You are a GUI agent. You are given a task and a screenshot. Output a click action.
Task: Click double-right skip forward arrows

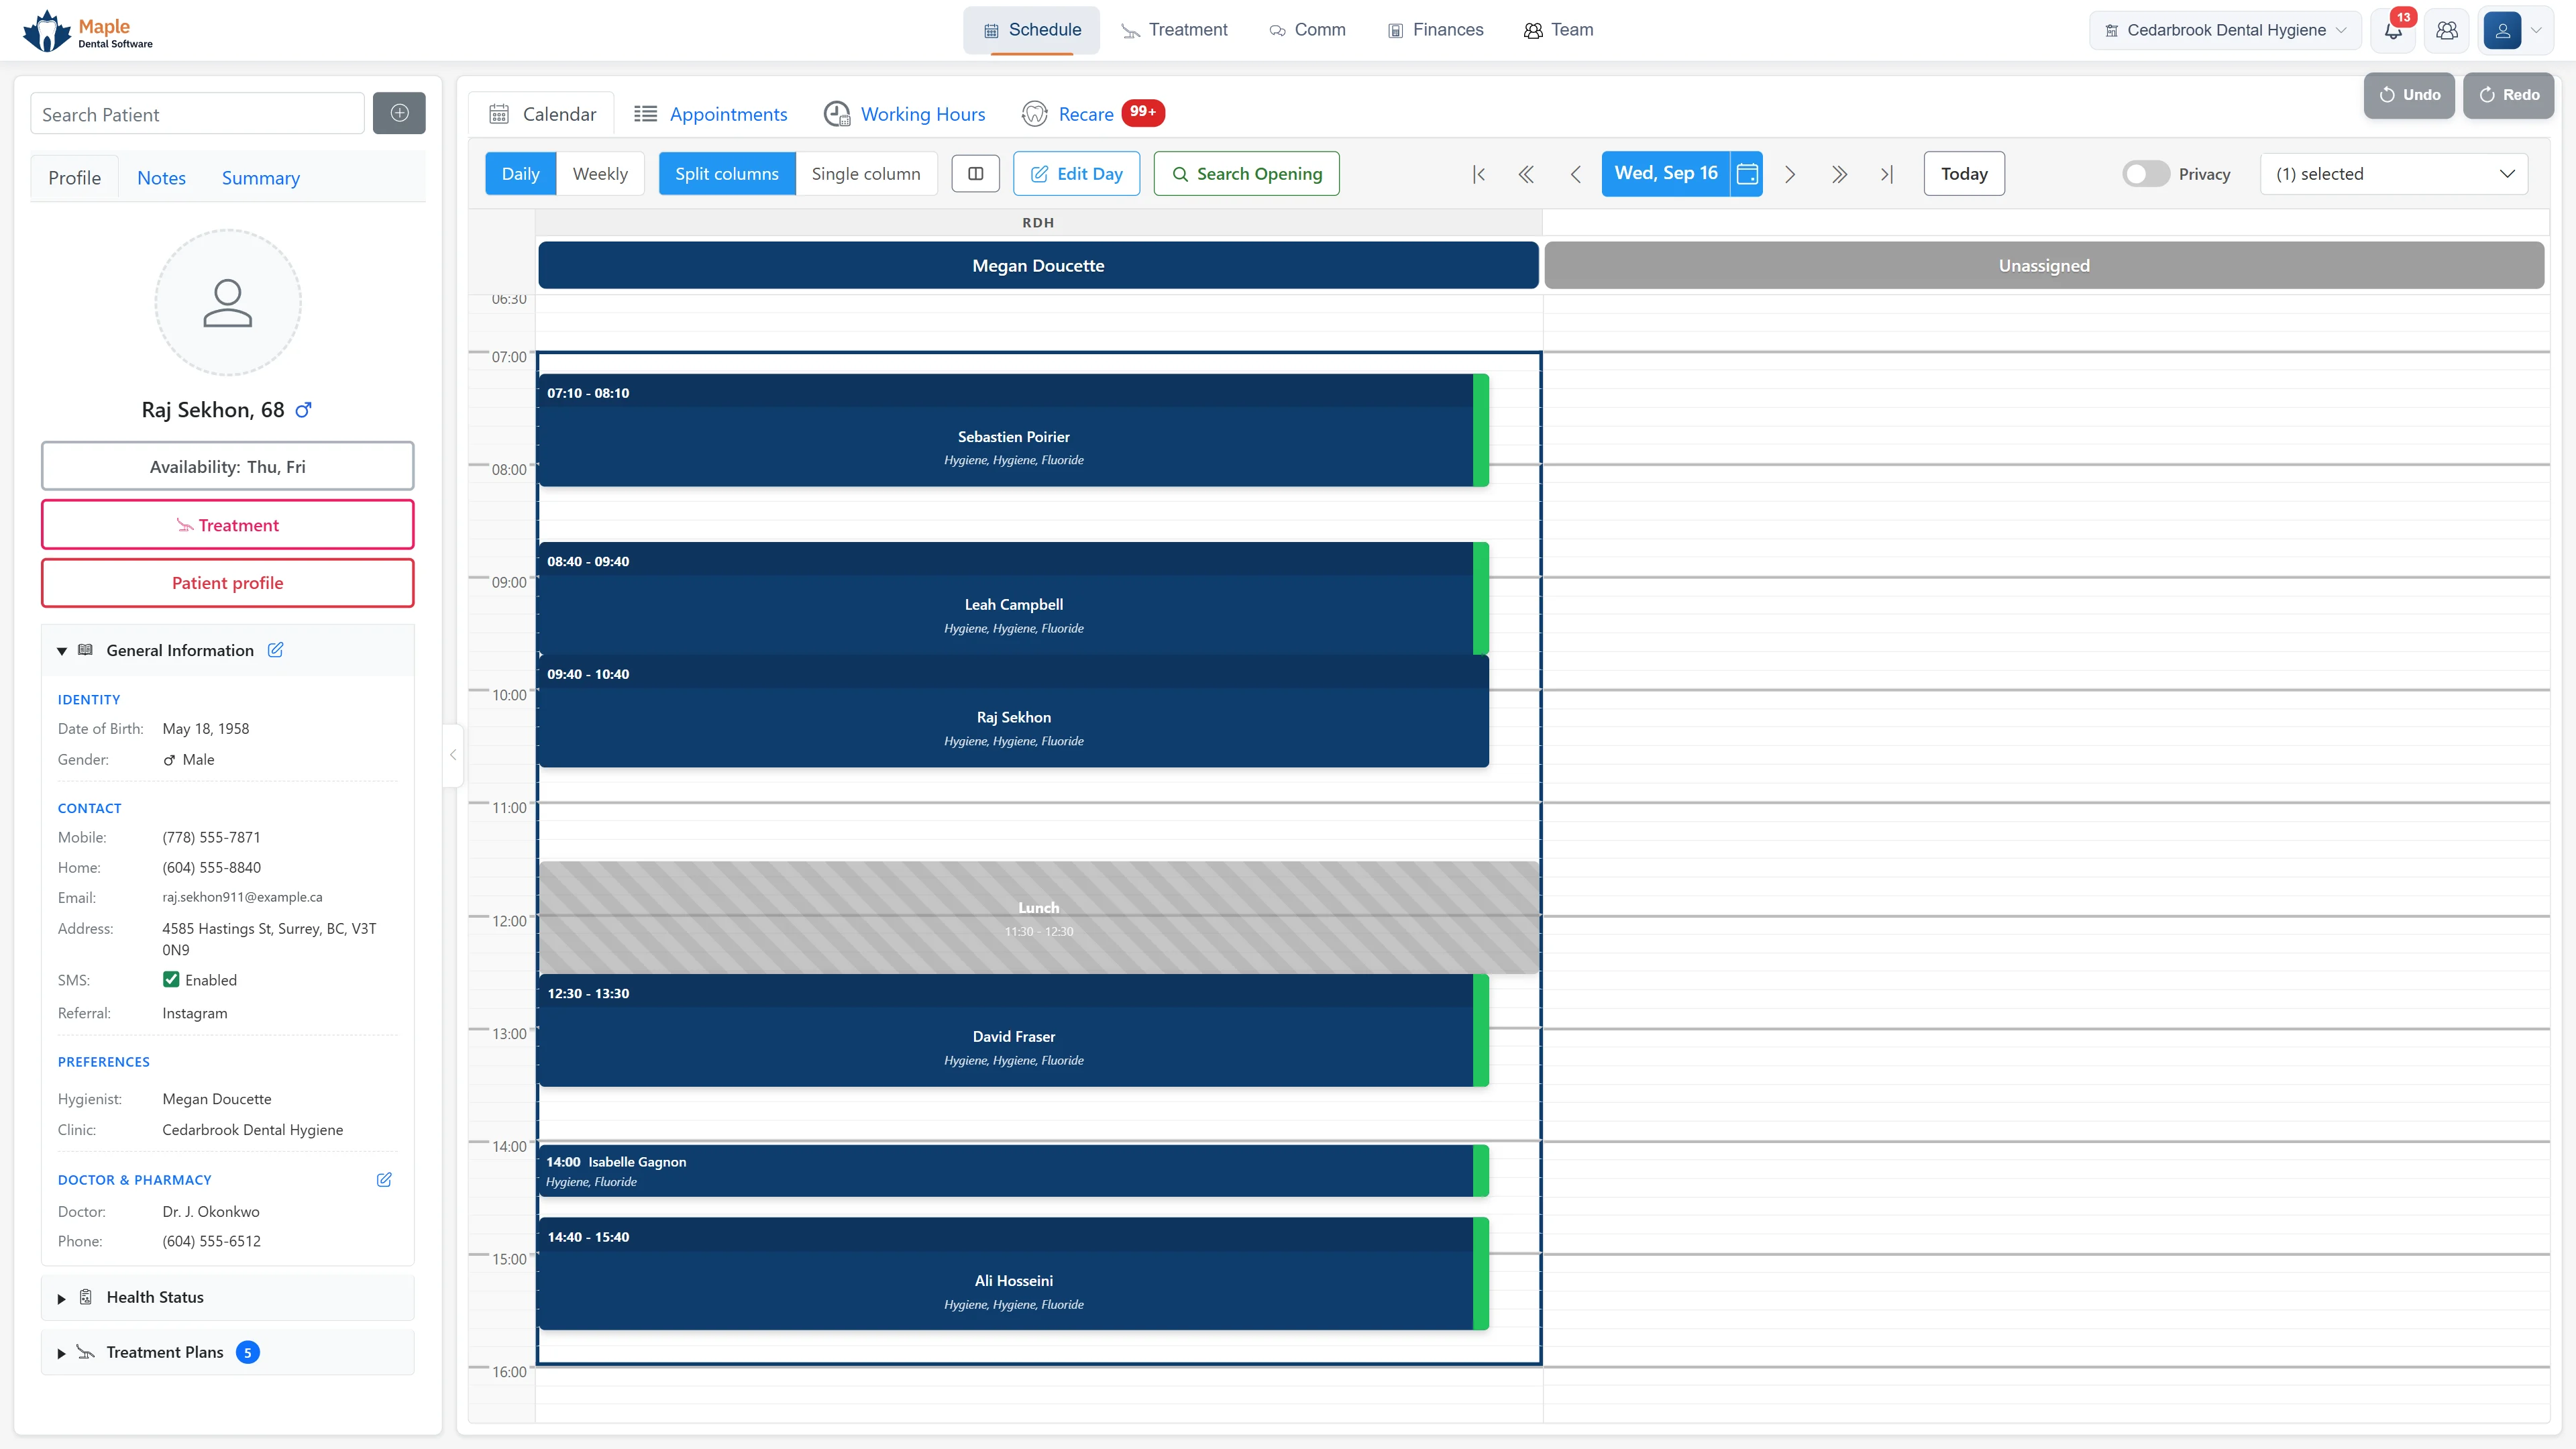tap(1839, 174)
